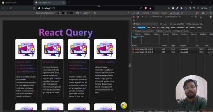The height and width of the screenshot is (112, 213).
Task: Open DevTools three-dot customize menu
Action: coord(207,13)
